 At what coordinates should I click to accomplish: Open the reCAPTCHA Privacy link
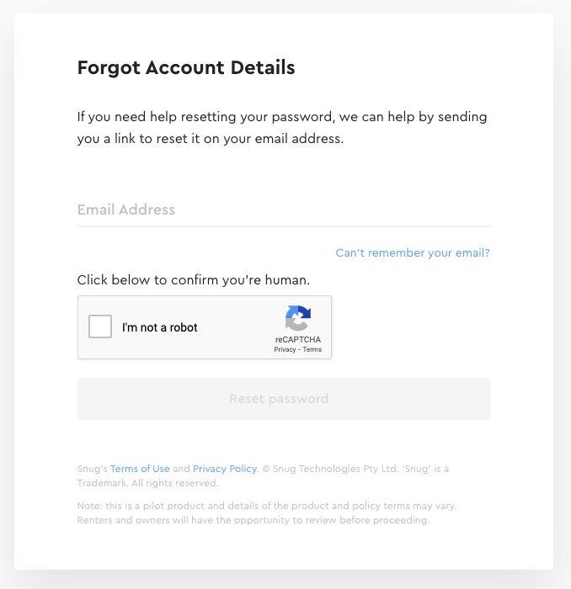tap(284, 349)
